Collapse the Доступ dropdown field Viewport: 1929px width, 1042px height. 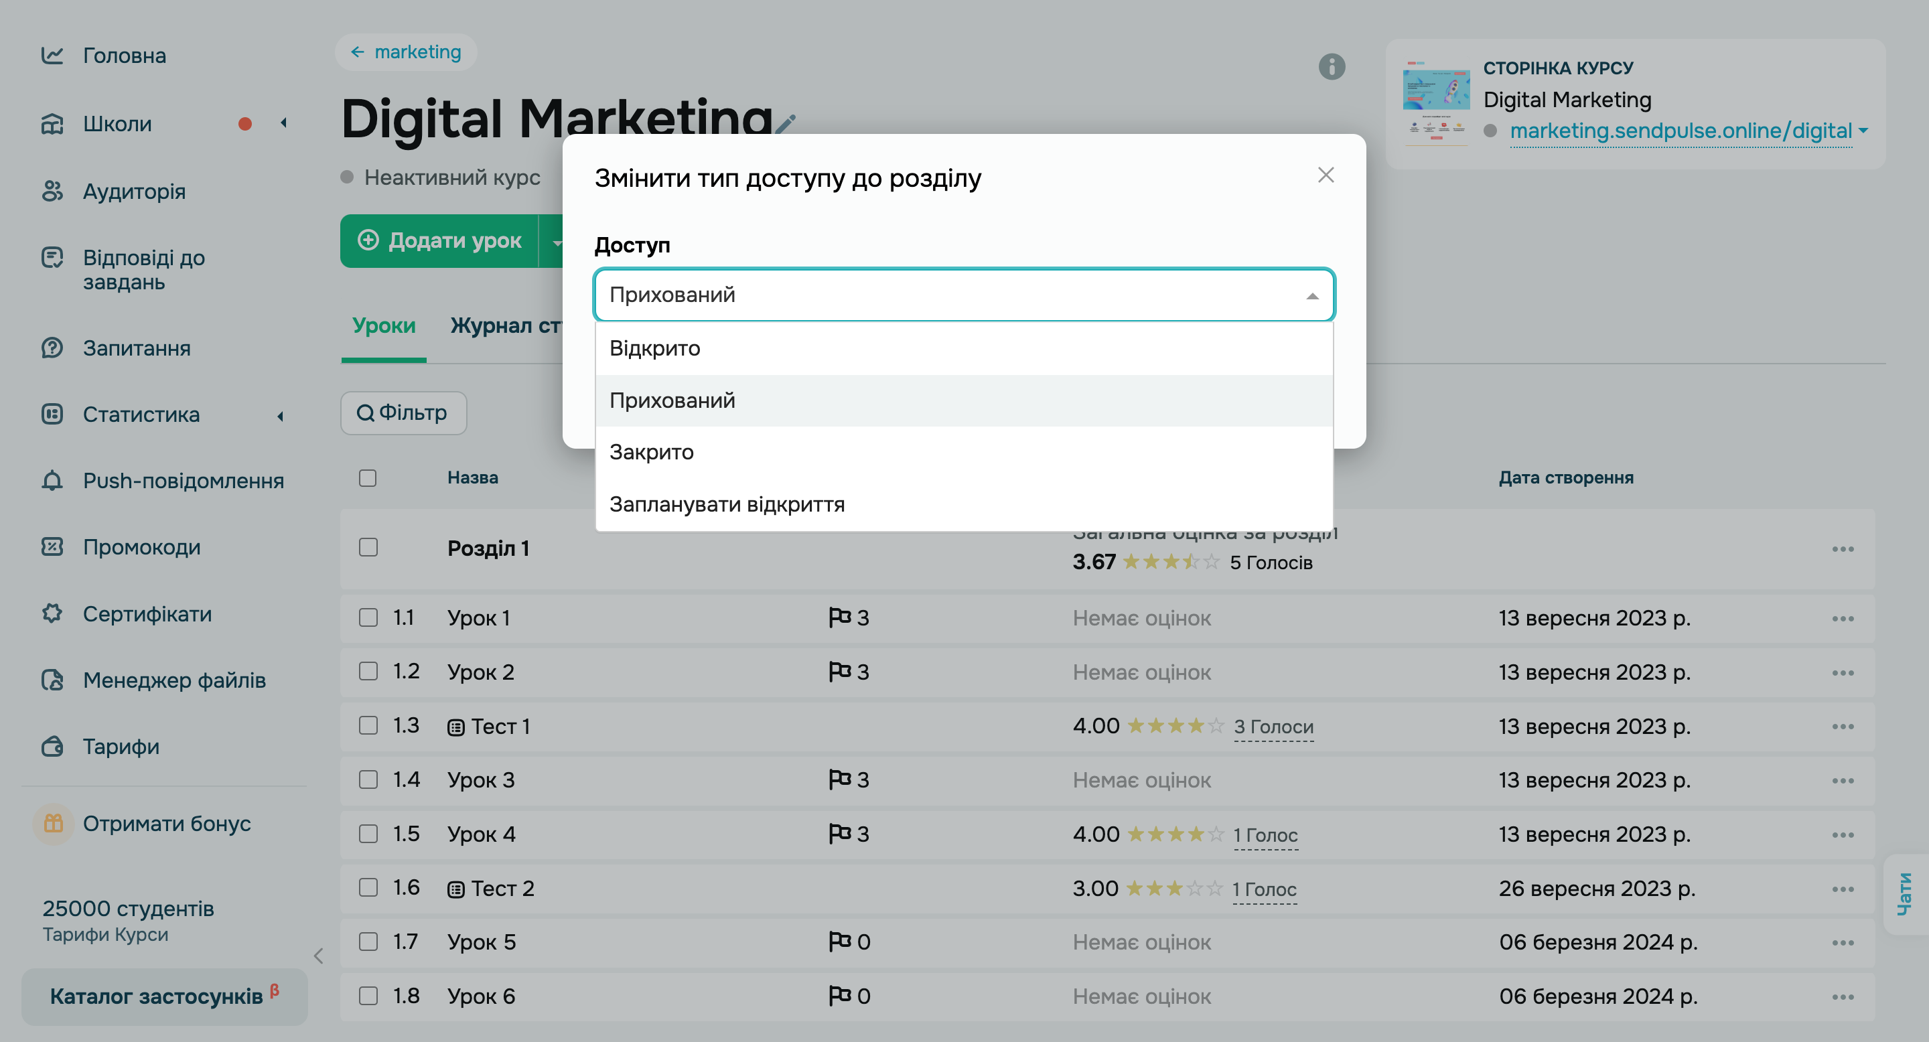(x=1311, y=296)
